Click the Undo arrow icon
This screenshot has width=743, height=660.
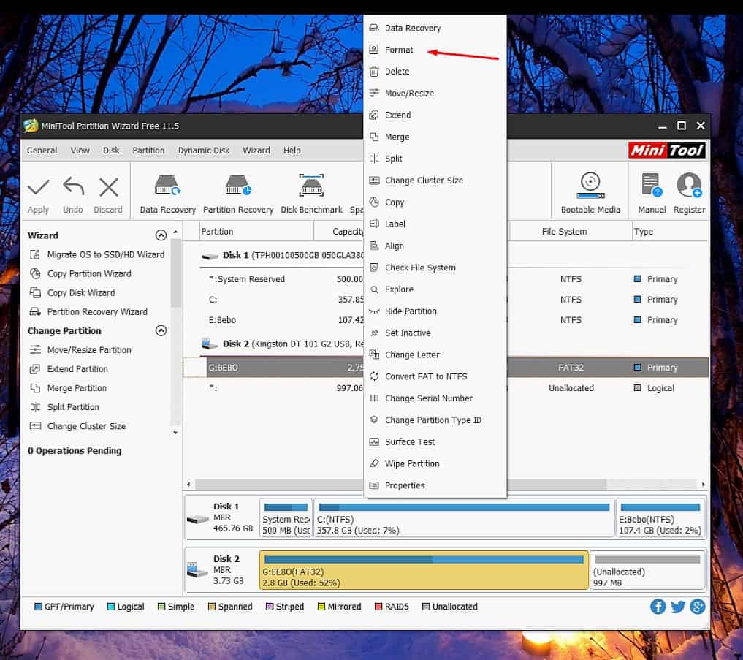point(74,187)
